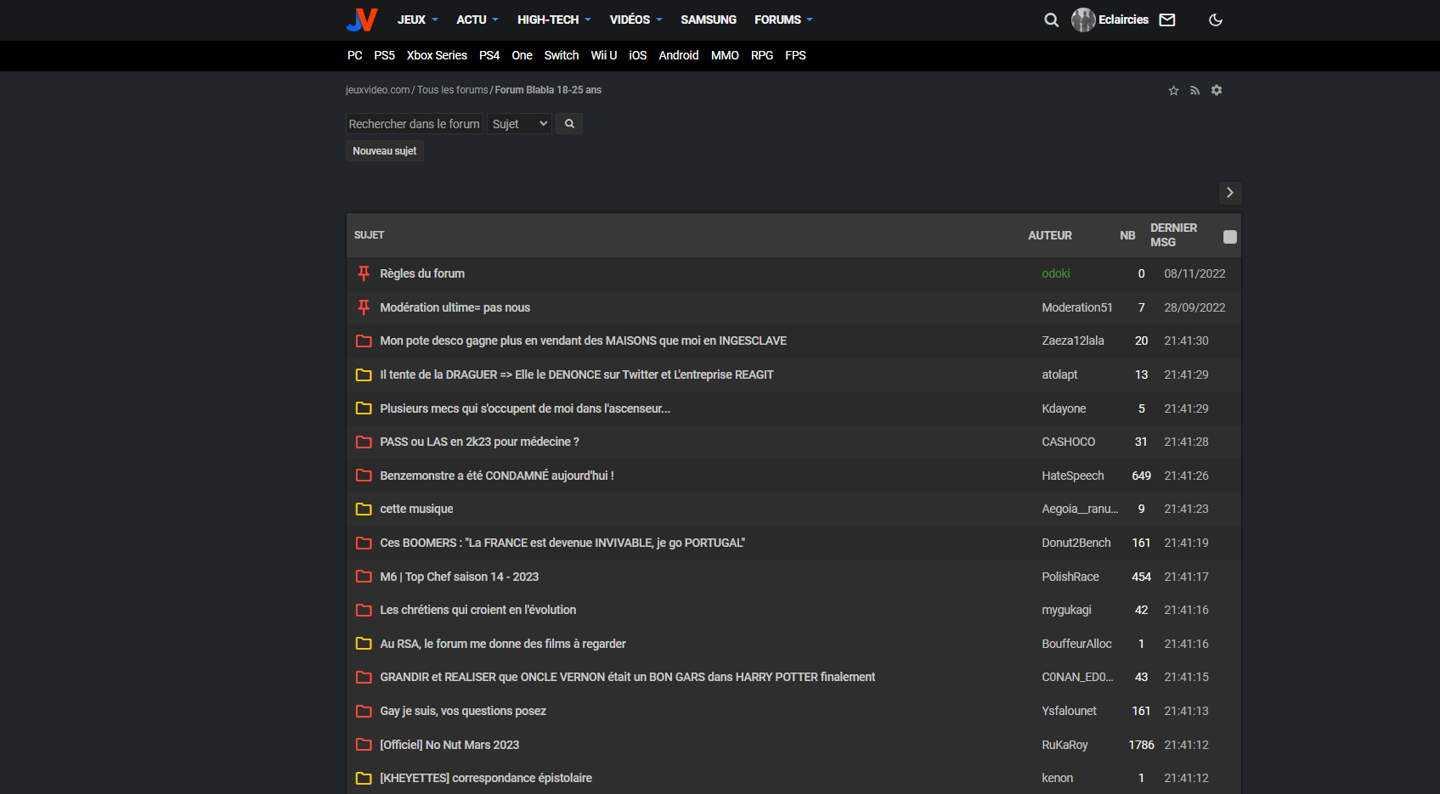The image size is (1440, 794).
Task: Go to the next page with the right chevron
Action: (1229, 193)
